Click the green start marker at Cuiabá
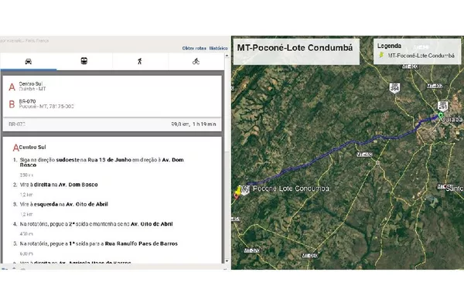The height and width of the screenshot is (306, 464). (440, 116)
